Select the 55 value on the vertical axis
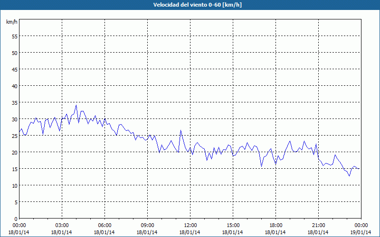This screenshot has height=237, width=380. [x=15, y=36]
